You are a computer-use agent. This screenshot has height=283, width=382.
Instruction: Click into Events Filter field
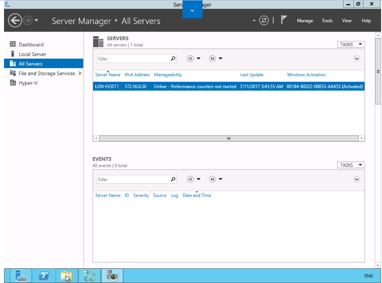point(133,179)
